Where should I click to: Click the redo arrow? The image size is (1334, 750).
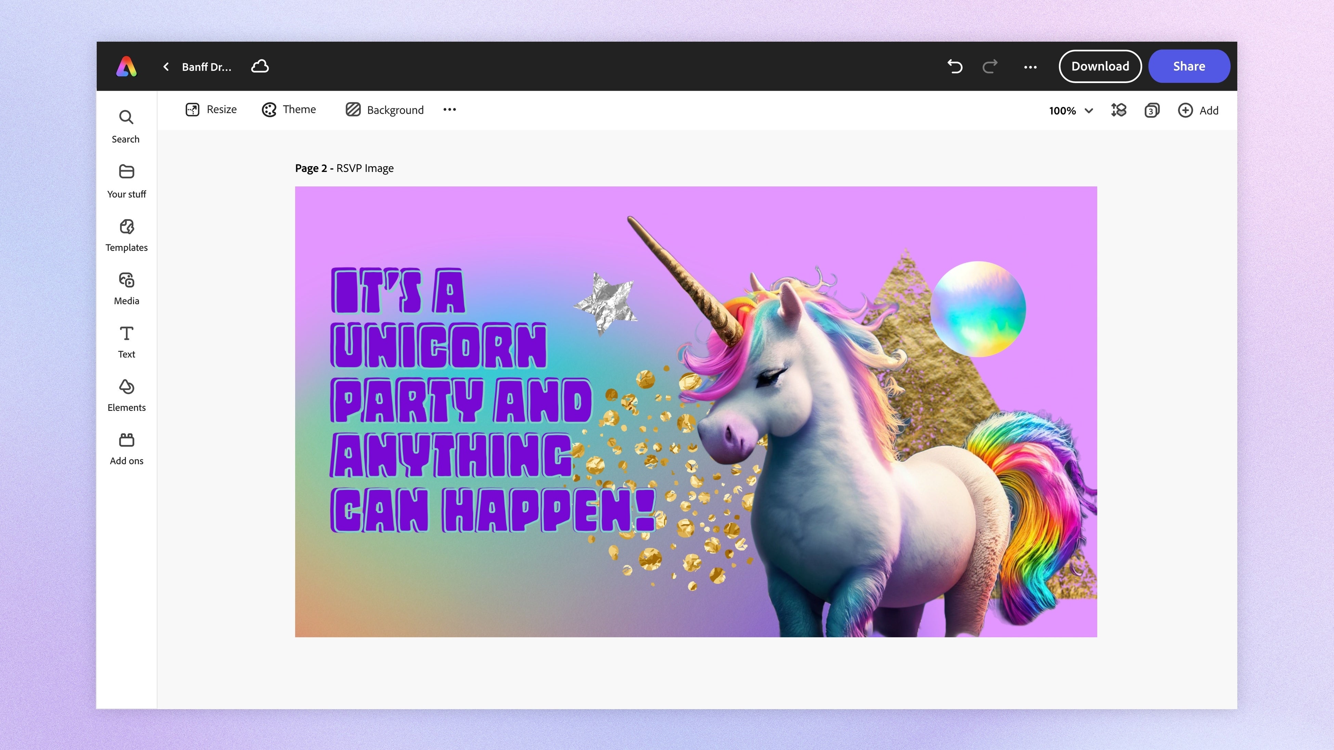tap(990, 66)
